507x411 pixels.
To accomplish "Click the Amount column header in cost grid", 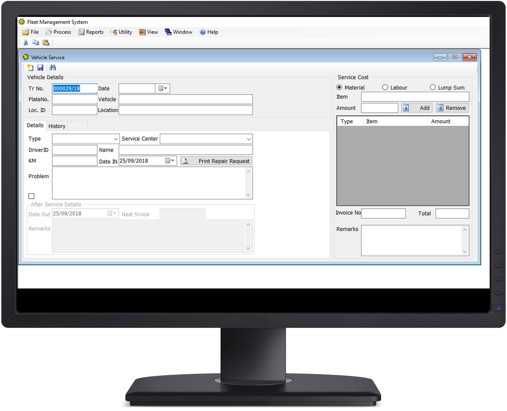I will pos(448,121).
